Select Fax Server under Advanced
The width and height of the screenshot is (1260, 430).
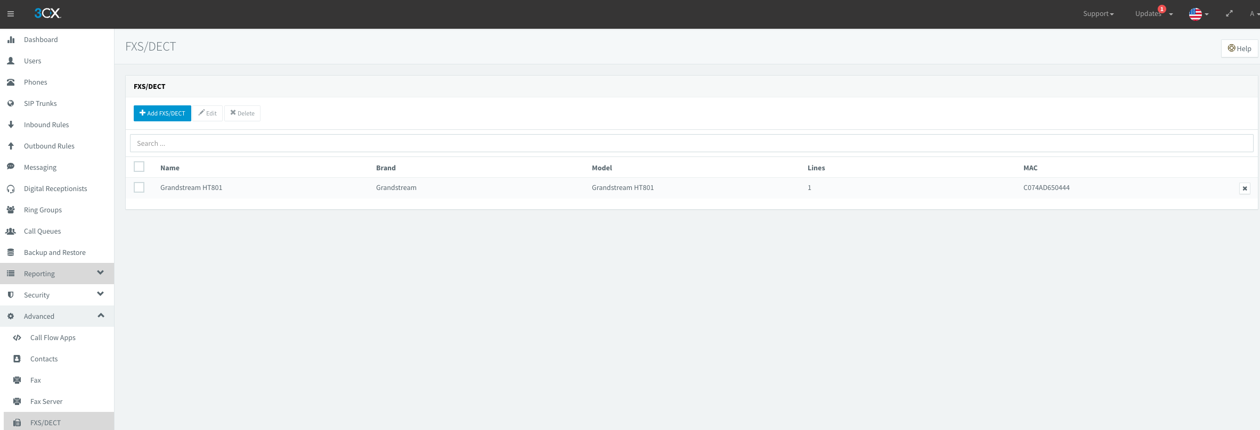point(46,401)
